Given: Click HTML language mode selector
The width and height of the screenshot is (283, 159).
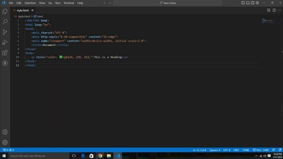Looking at the screenshot, I should pyautogui.click(x=246, y=150).
